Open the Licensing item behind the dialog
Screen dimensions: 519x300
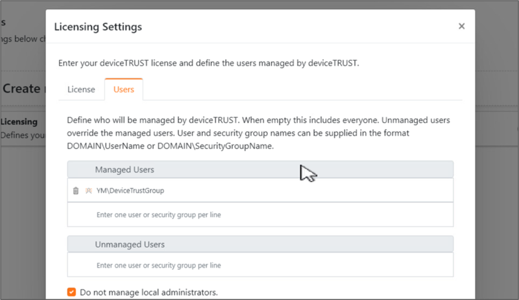(19, 122)
